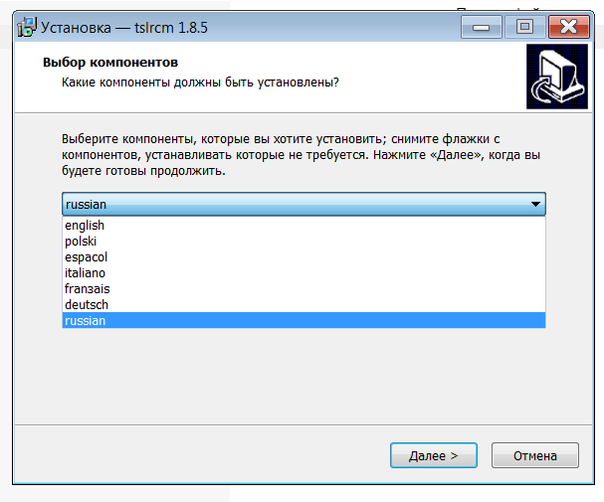Collapse the list using the dropdown arrow
The width and height of the screenshot is (604, 502).
pyautogui.click(x=536, y=205)
